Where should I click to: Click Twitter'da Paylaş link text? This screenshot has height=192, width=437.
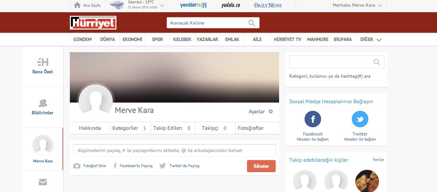click(184, 166)
